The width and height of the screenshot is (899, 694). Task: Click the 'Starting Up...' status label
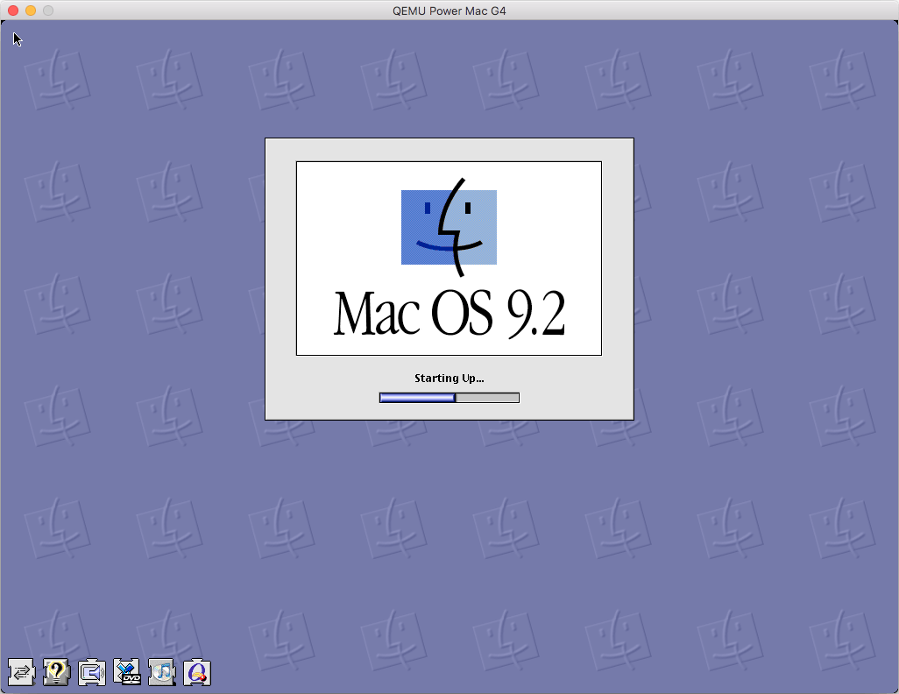tap(449, 378)
